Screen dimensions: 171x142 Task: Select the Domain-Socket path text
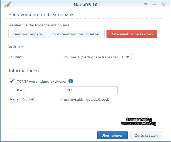pos(85,100)
